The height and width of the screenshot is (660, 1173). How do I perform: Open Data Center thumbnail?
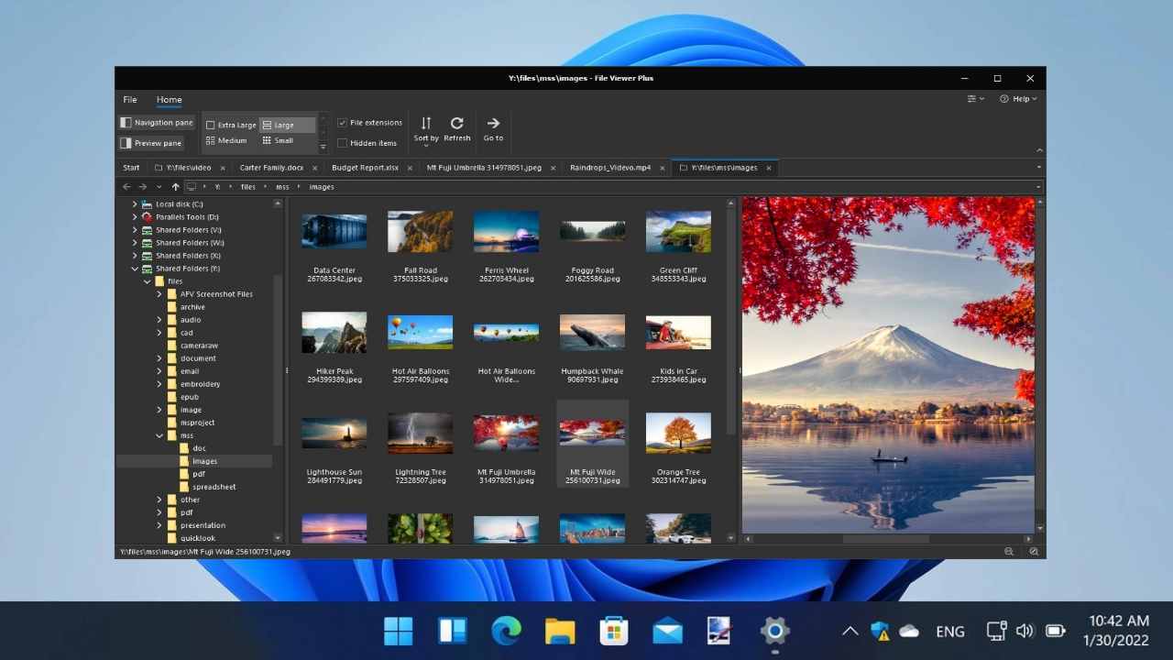pyautogui.click(x=334, y=232)
